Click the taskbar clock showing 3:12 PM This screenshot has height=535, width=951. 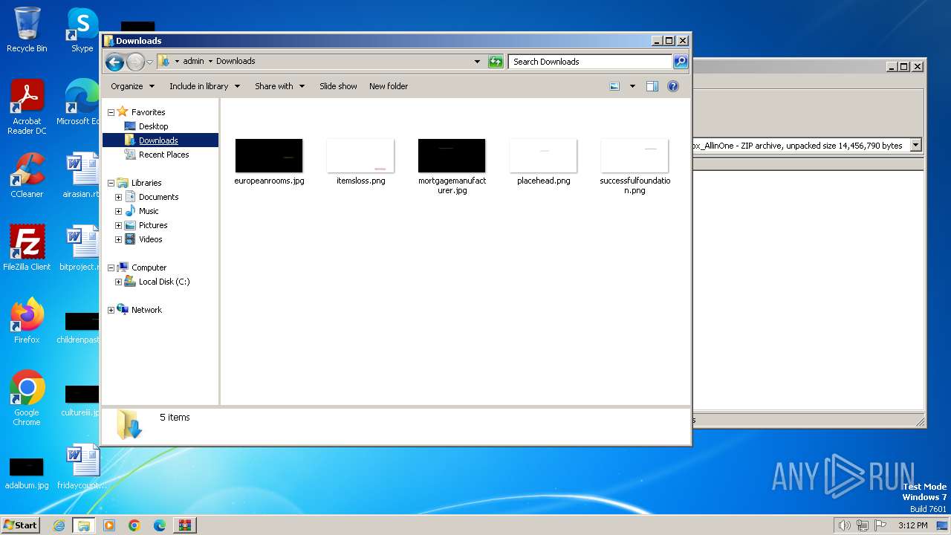(912, 525)
